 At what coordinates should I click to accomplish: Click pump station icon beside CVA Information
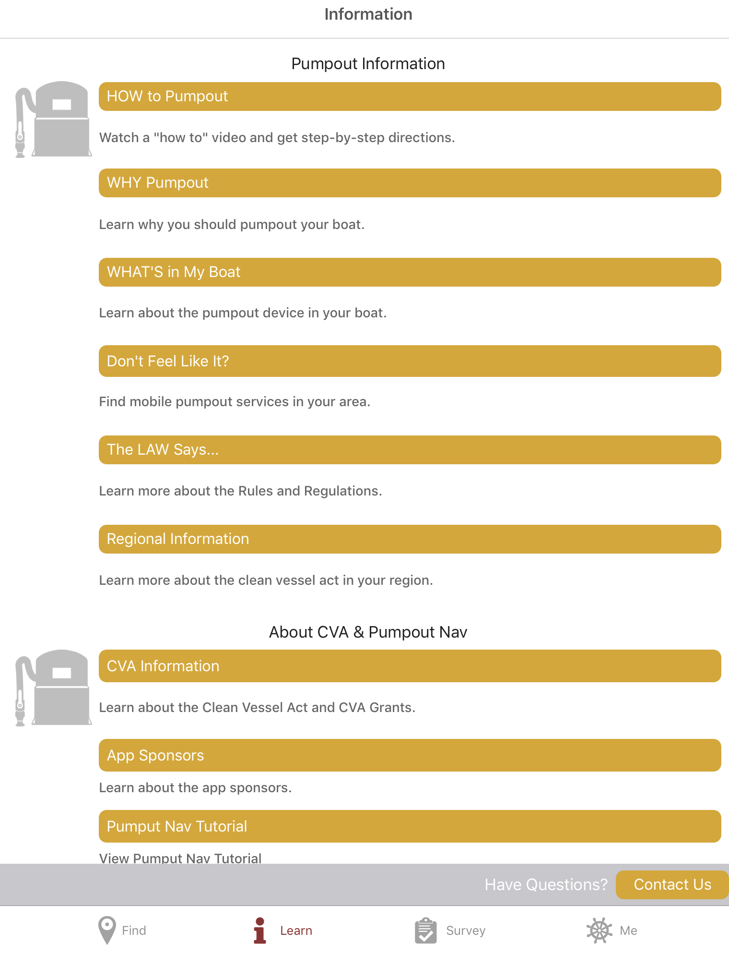coord(53,688)
